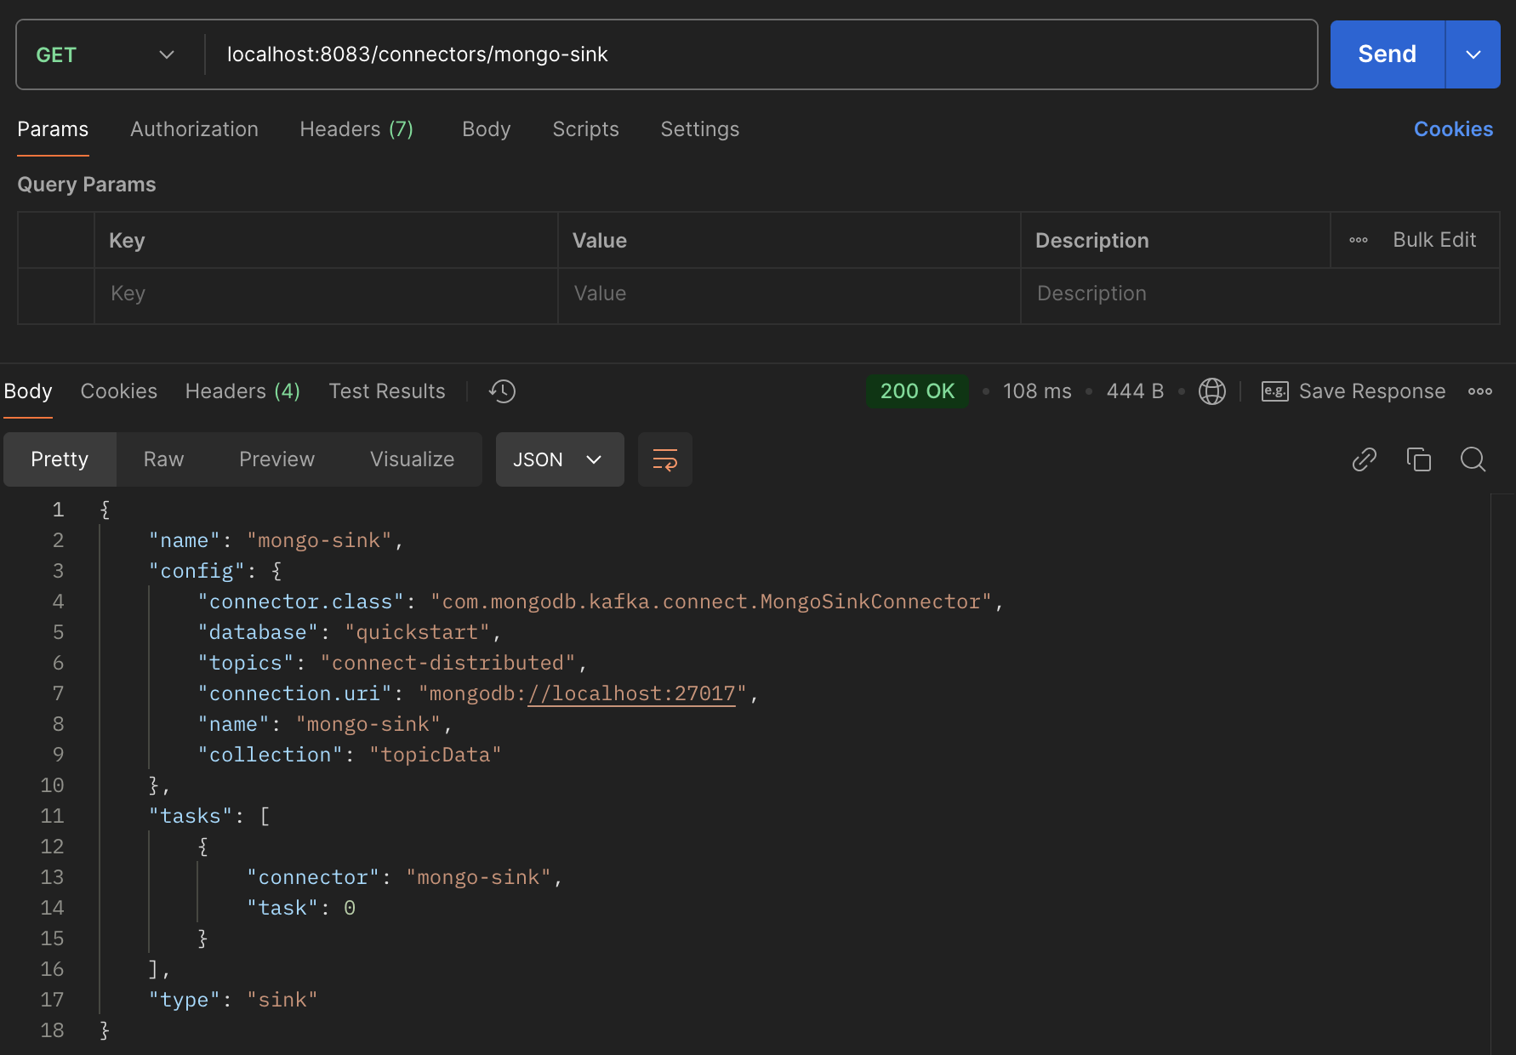Screen dimensions: 1516x1055
Task: Click the copy link icon in response toolbar
Action: coord(1365,459)
